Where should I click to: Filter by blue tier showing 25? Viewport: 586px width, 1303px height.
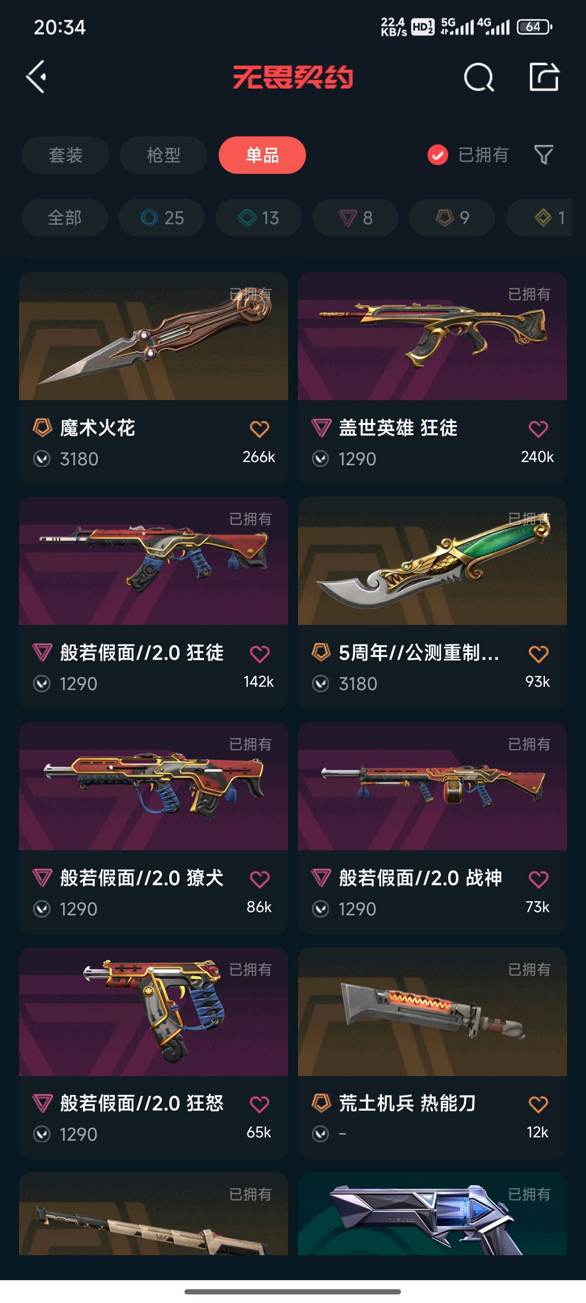tap(162, 218)
